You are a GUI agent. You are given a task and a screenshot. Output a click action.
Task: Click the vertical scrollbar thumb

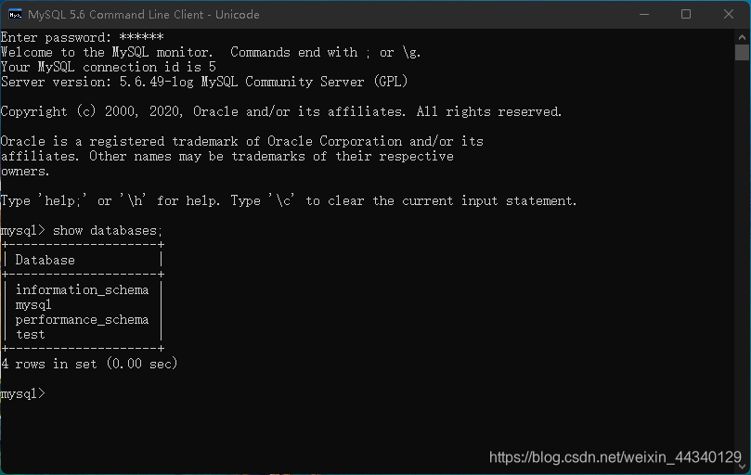tap(742, 53)
